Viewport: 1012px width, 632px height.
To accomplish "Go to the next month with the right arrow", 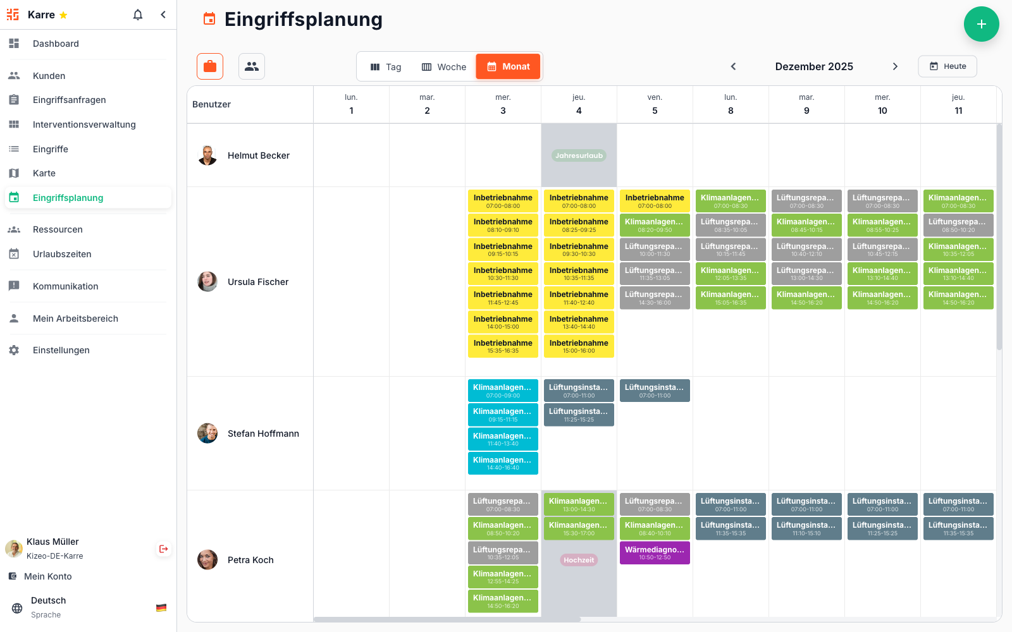I will coord(896,66).
